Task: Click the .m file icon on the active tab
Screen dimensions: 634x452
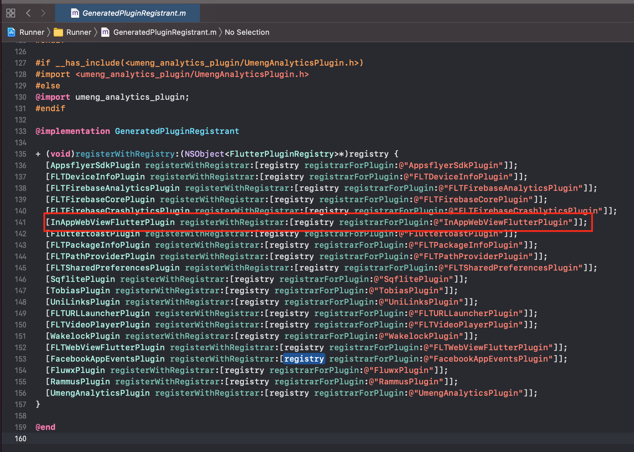Action: point(75,13)
